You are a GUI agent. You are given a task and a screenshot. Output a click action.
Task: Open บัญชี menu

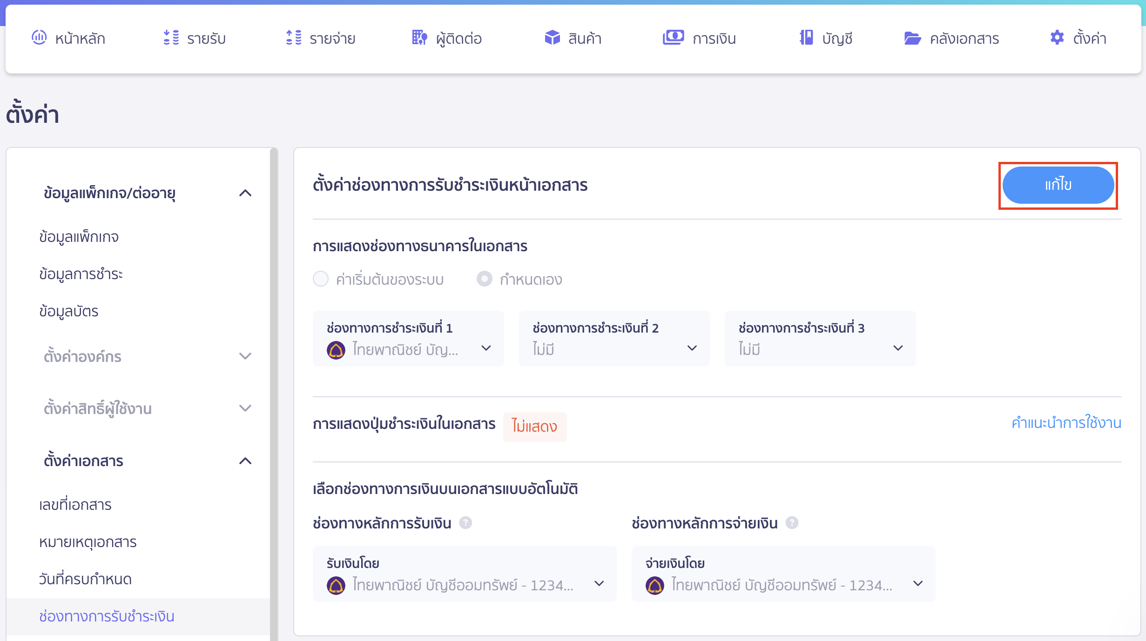coord(826,38)
